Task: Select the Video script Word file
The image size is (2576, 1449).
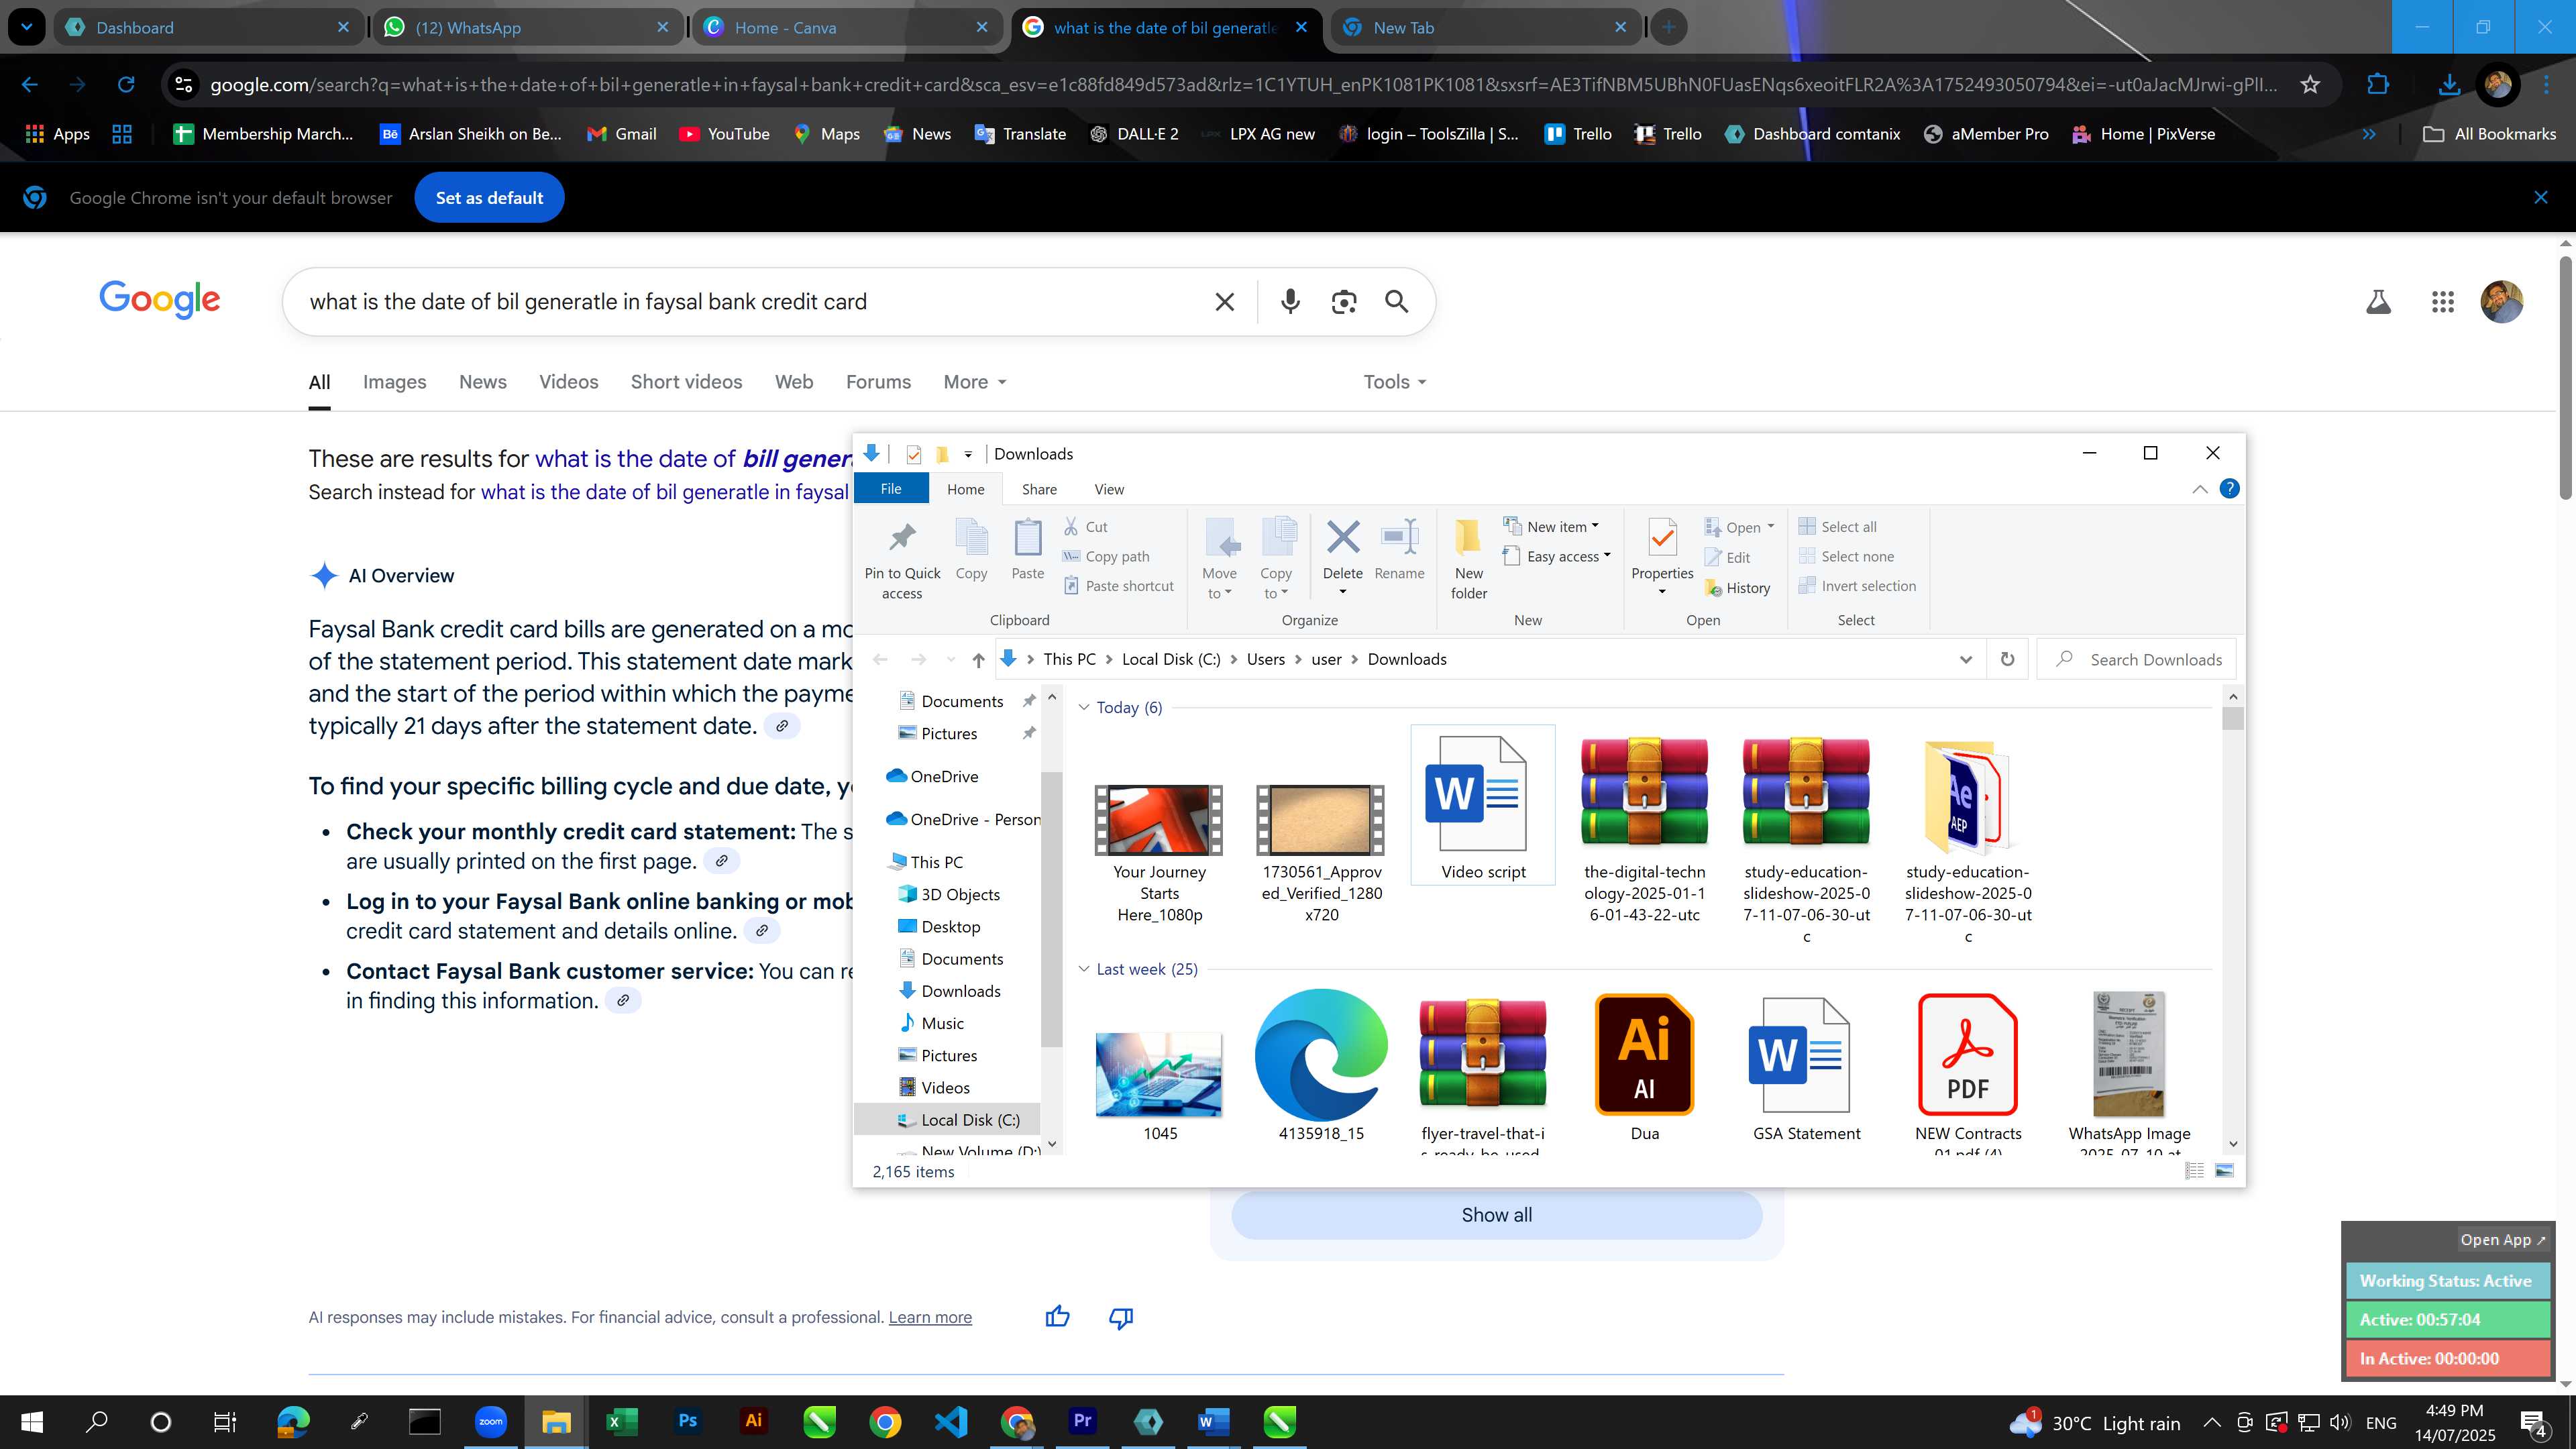Action: point(1482,805)
